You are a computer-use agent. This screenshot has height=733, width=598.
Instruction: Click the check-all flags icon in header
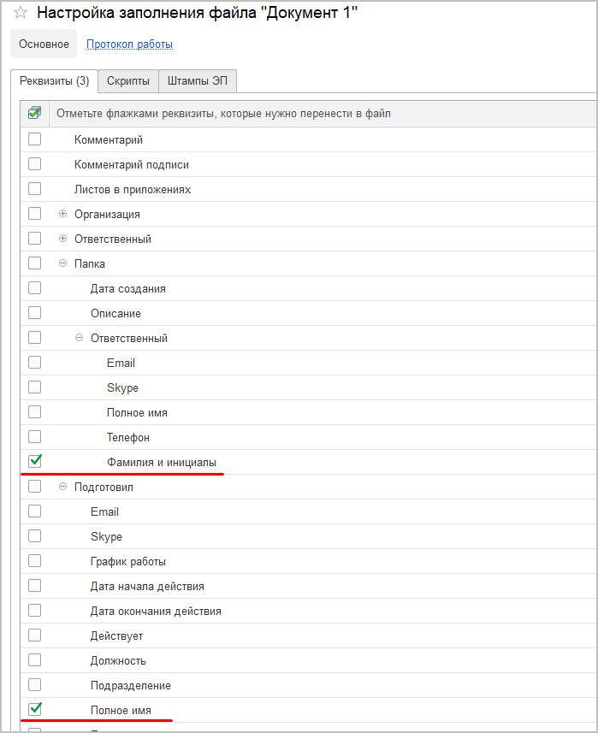(35, 113)
